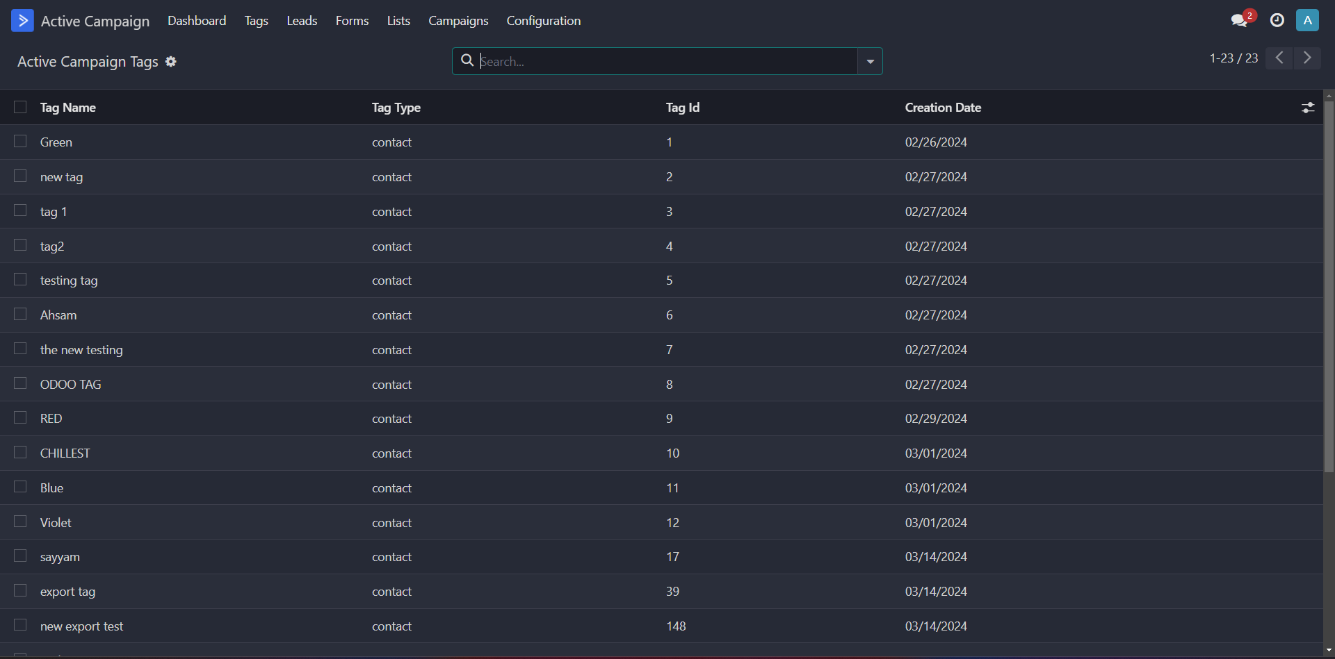
Task: Click the search magnifier icon
Action: (468, 60)
